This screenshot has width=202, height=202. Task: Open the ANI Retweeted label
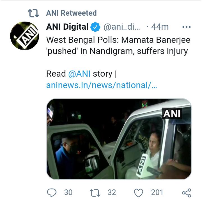[71, 13]
